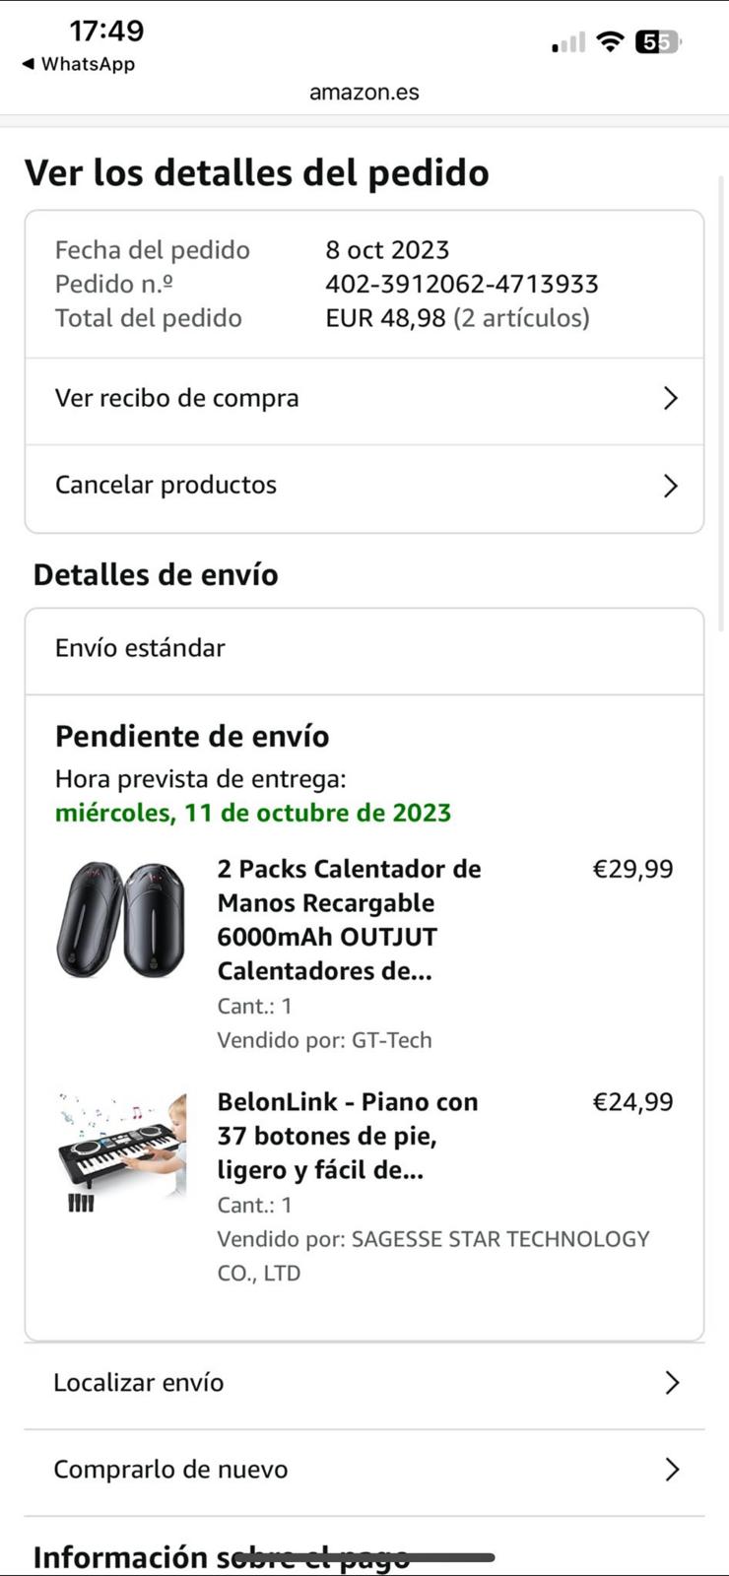Tap the cellular signal bars icon
The image size is (729, 1576).
568,42
